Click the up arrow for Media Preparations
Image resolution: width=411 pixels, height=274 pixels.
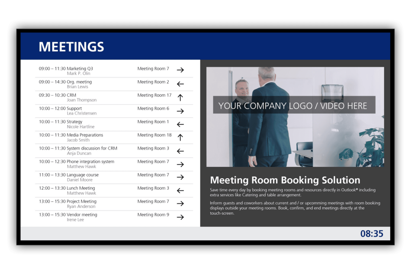point(180,137)
